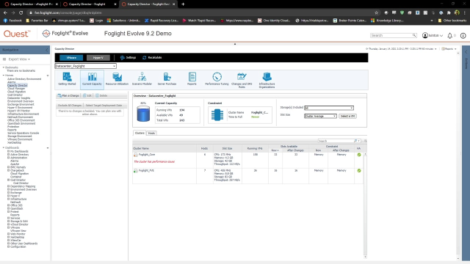Click the Foglight_FVE cluster icon
470x264 pixels.
tap(135, 171)
